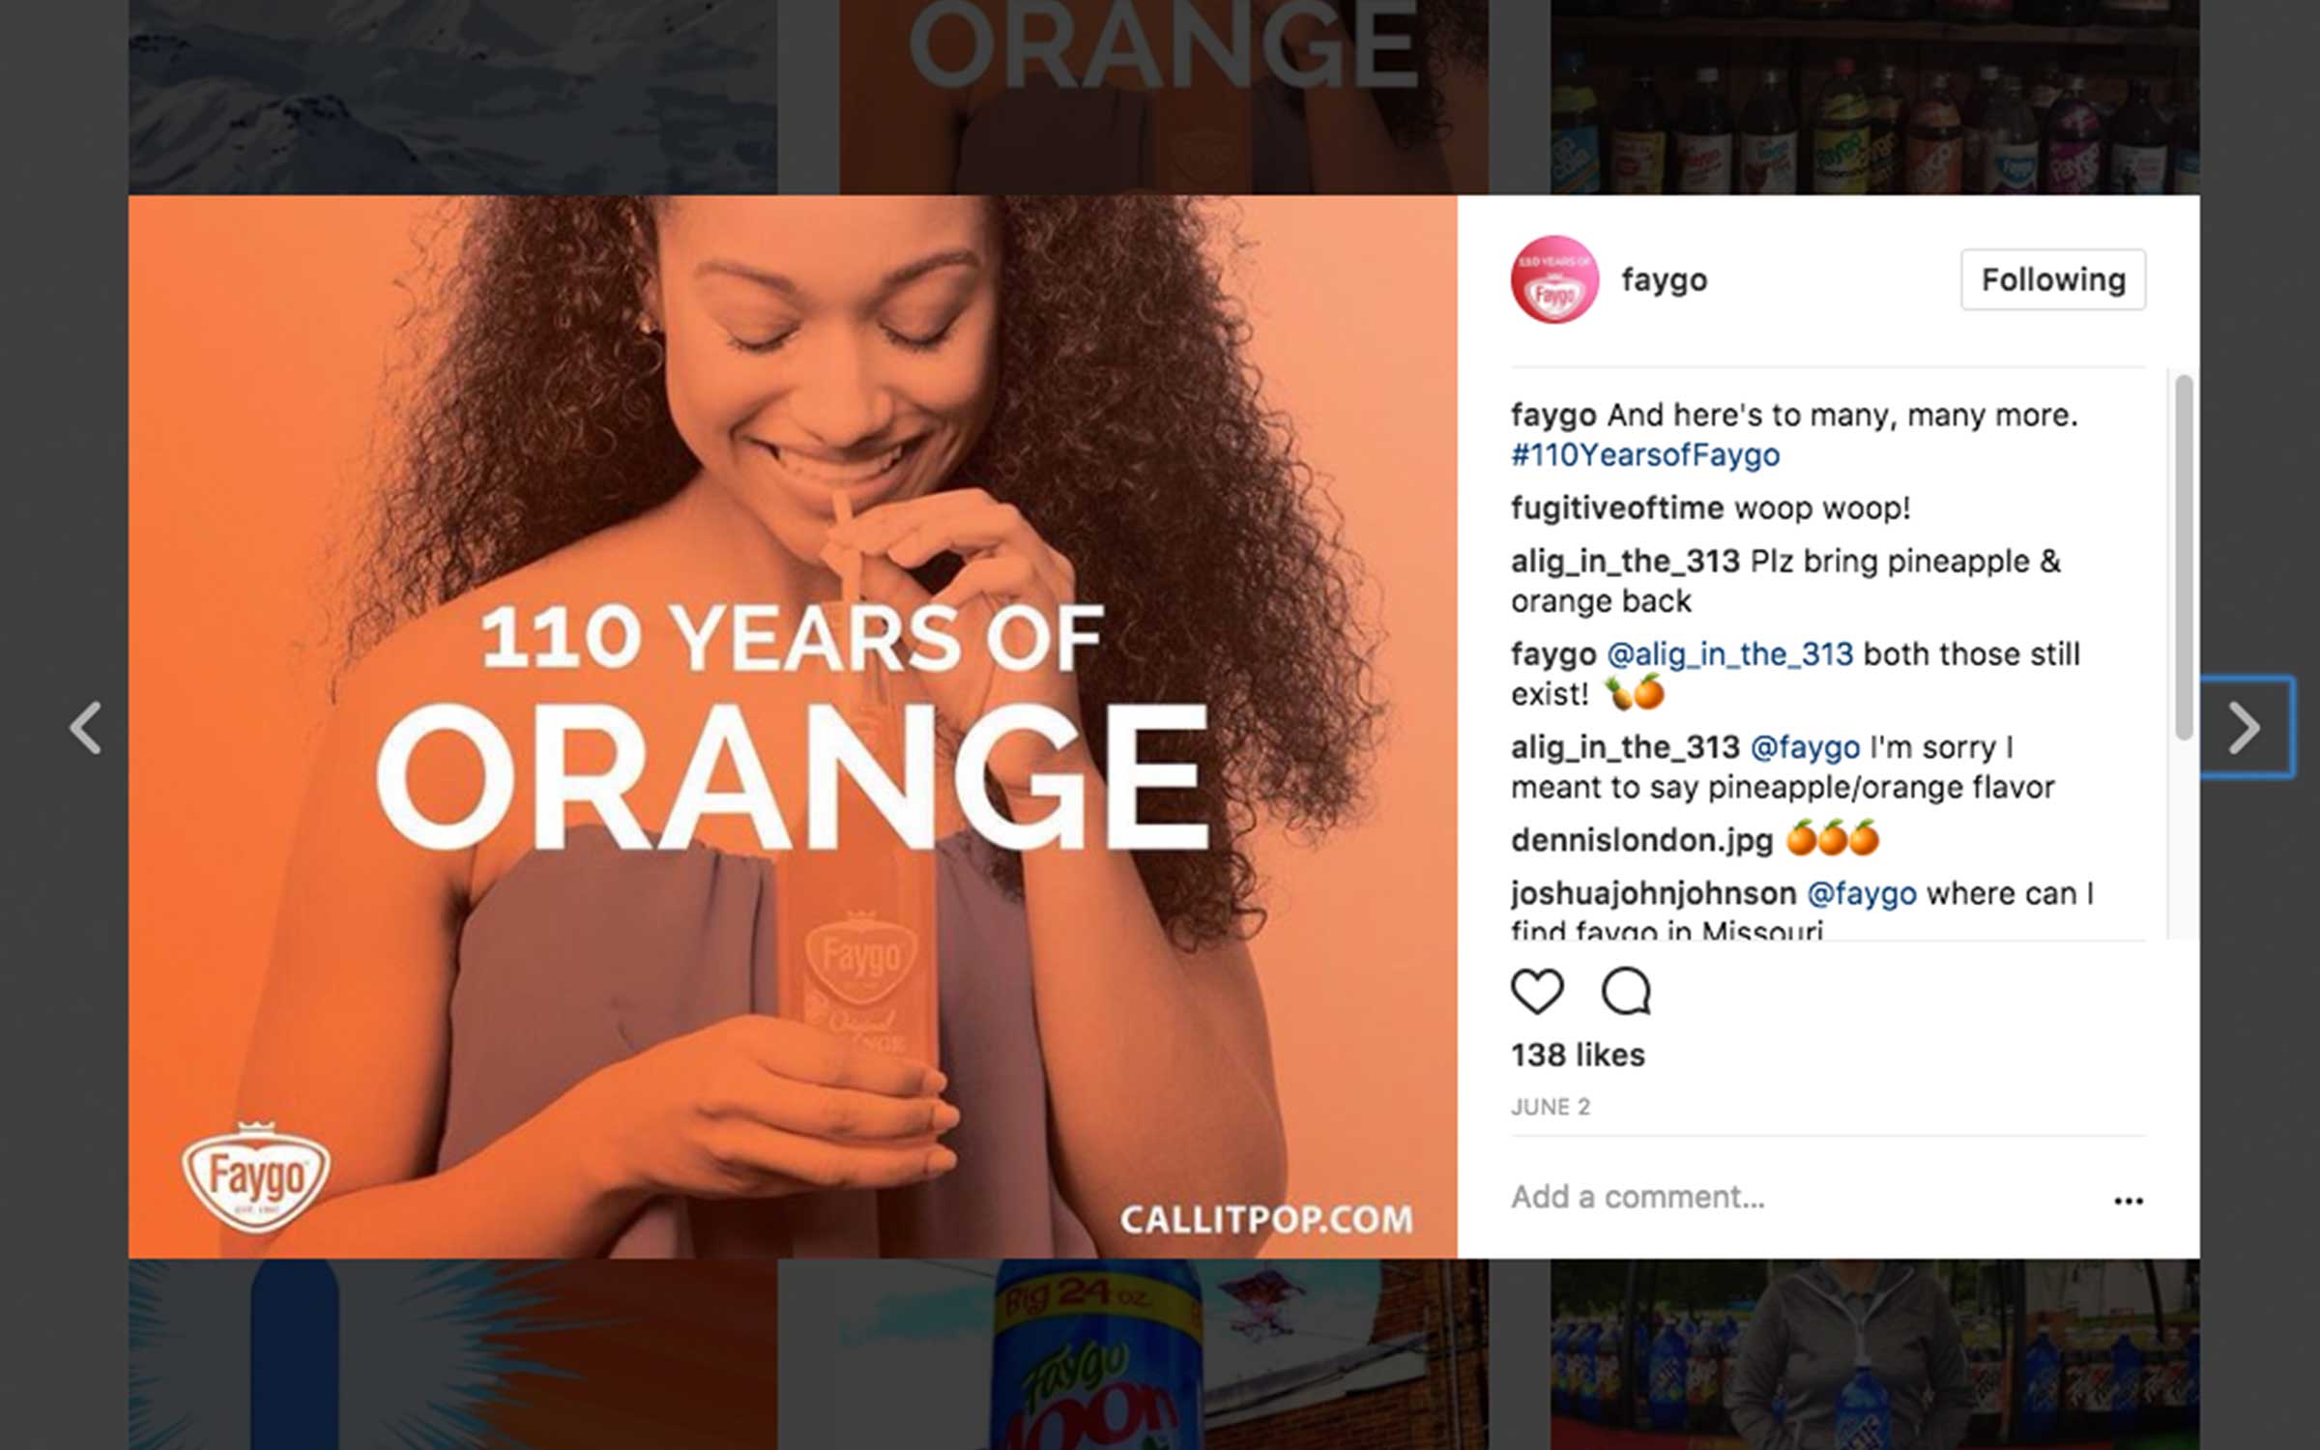Image resolution: width=2320 pixels, height=1450 pixels.
Task: Click the Add a comment field
Action: coord(1798,1198)
